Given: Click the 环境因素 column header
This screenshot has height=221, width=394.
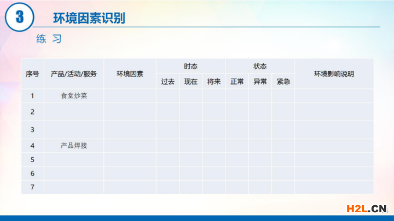Looking at the screenshot, I should click(x=130, y=74).
